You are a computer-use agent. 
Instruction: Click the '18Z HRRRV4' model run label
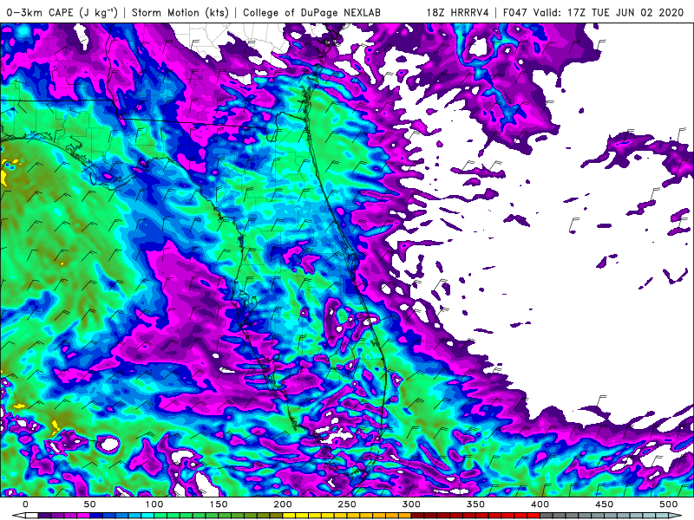coord(458,12)
